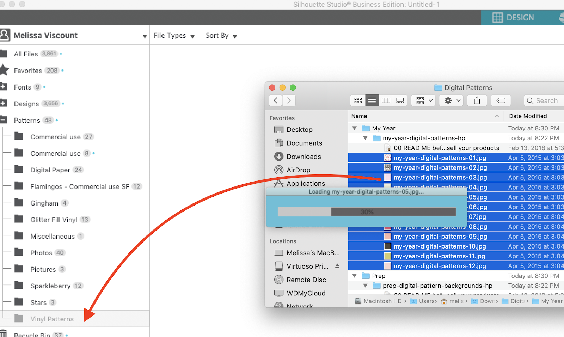Select the Pictures folder icon
Viewport: 564px width, 337px height.
[x=19, y=269]
